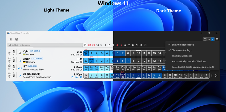Delete the Kyiv timezone row

point(9,53)
